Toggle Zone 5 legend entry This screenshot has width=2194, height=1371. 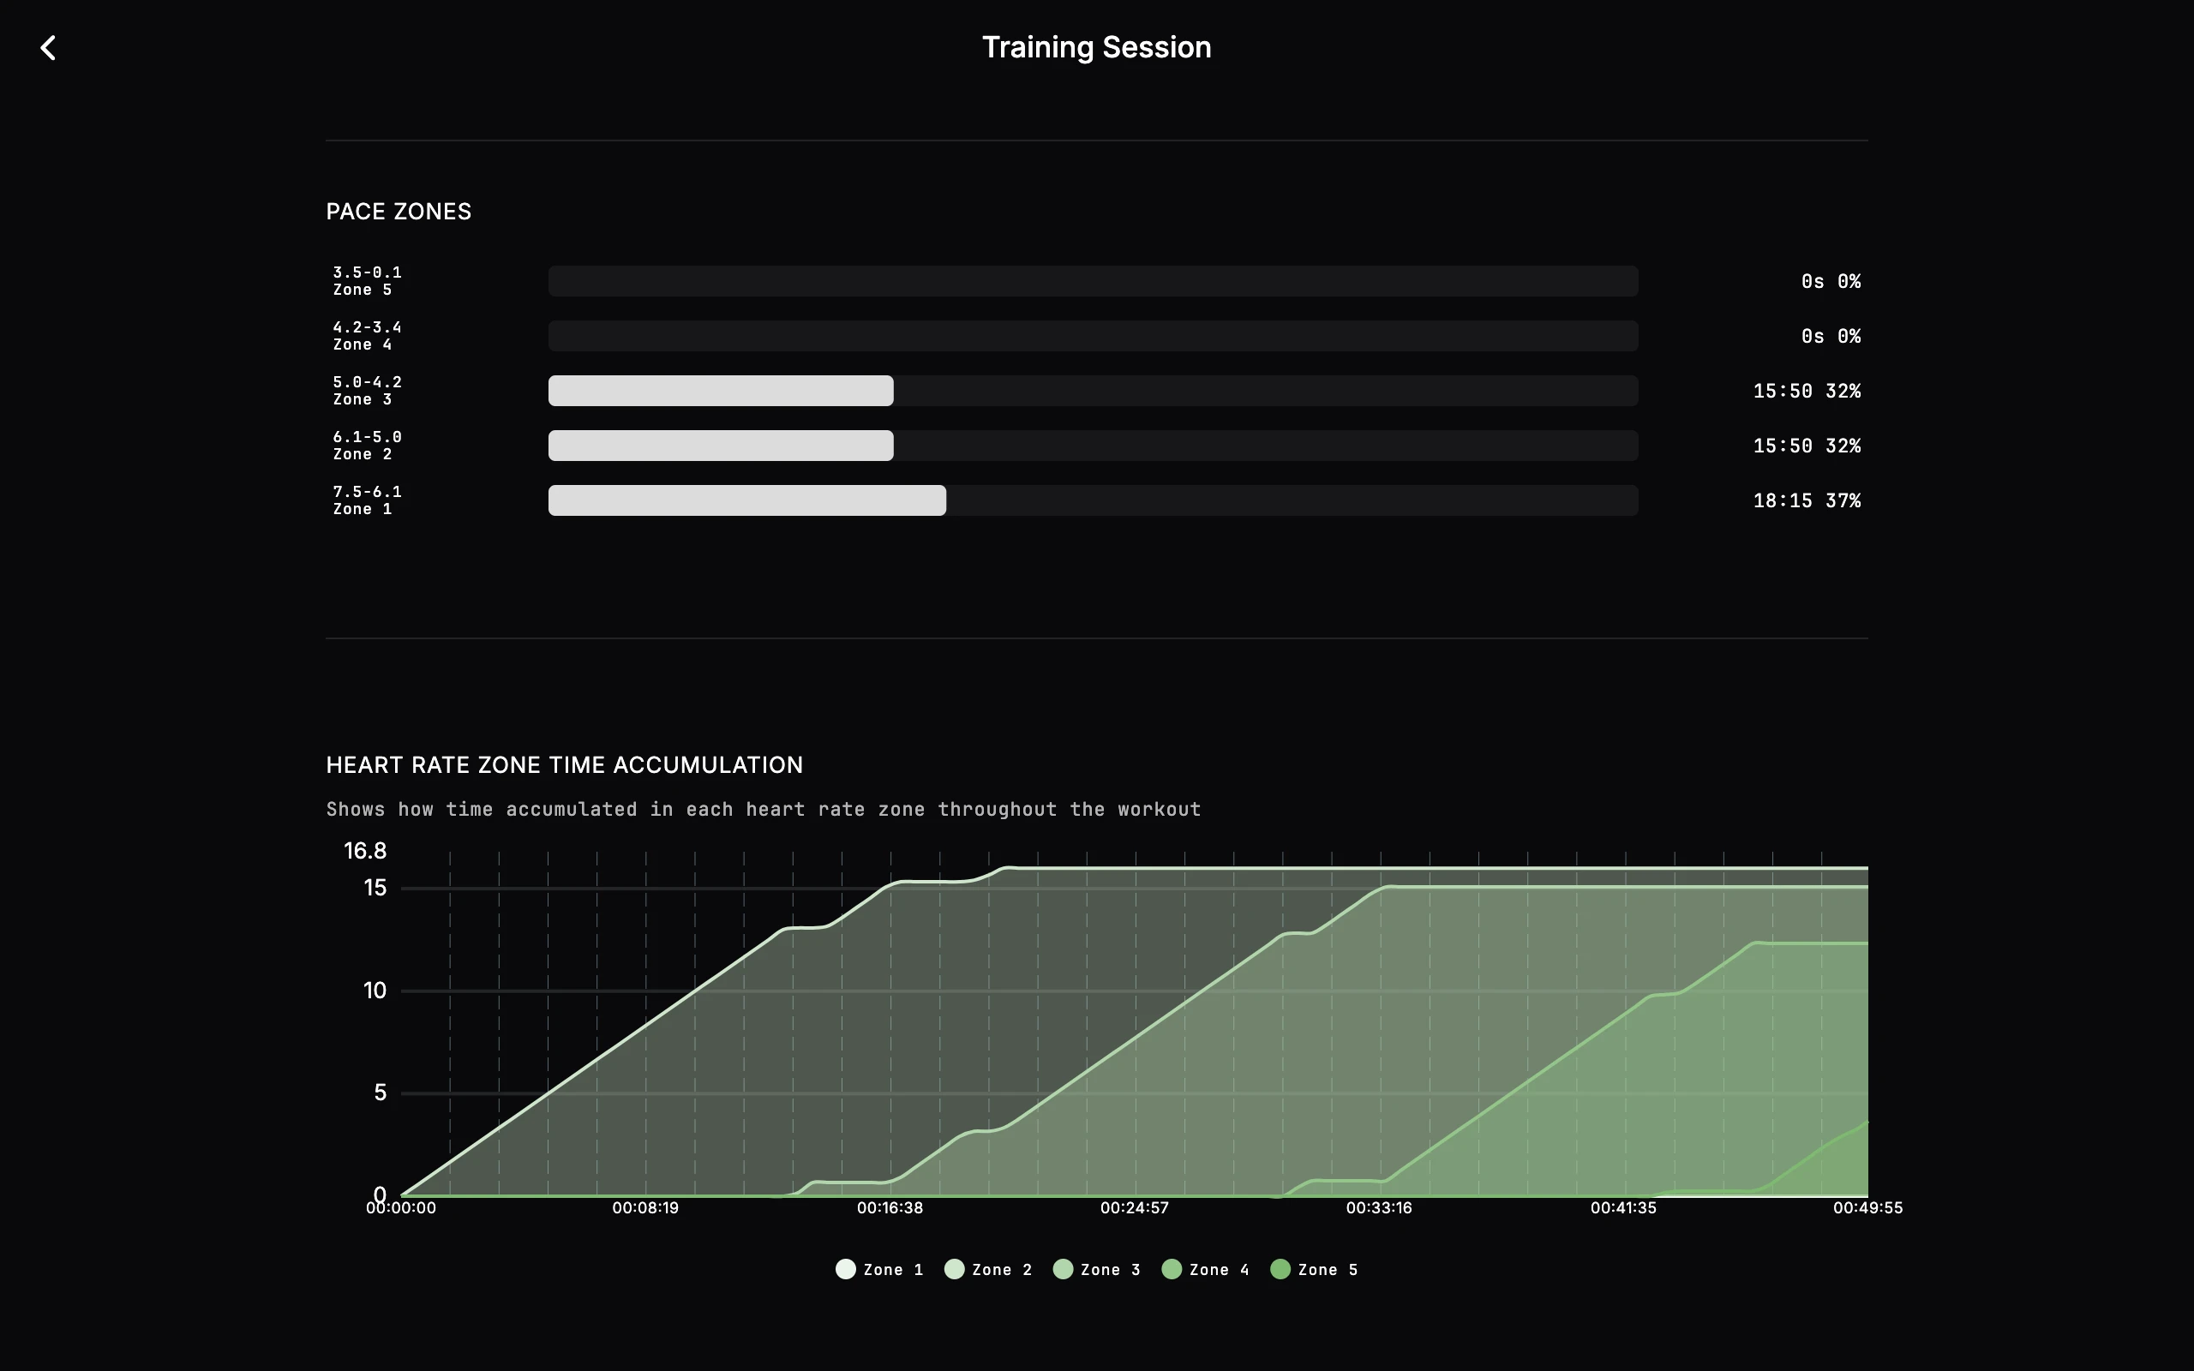pos(1315,1269)
